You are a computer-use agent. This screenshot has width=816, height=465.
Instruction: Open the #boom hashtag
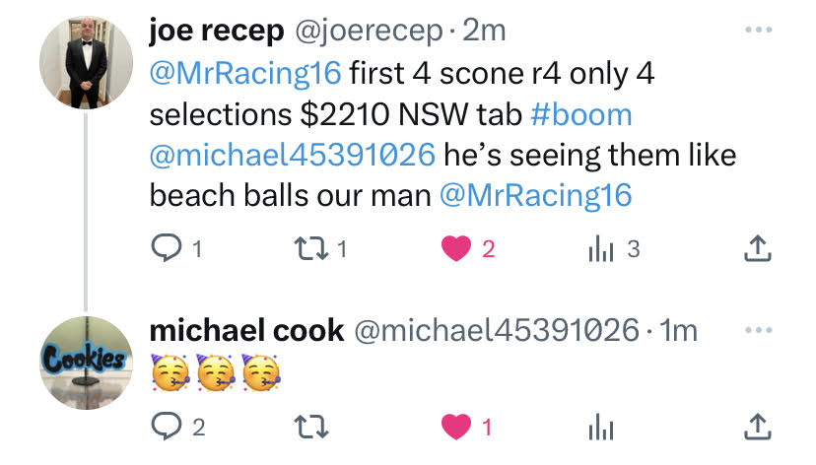[x=581, y=114]
